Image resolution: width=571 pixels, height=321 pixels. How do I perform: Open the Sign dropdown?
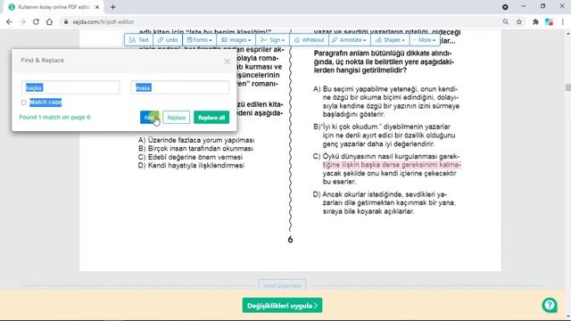coord(272,40)
